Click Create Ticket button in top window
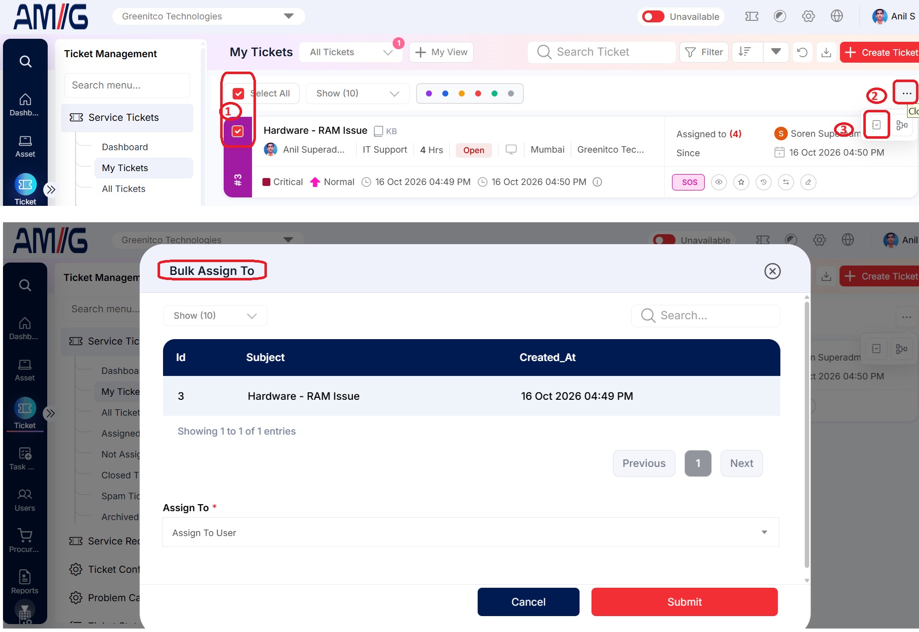This screenshot has height=632, width=919. (x=880, y=52)
